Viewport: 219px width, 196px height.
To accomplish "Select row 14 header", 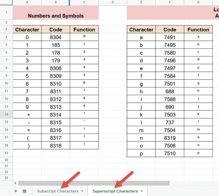I will click(7, 114).
